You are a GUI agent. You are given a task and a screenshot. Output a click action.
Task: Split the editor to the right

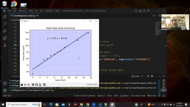pyautogui.click(x=160, y=15)
